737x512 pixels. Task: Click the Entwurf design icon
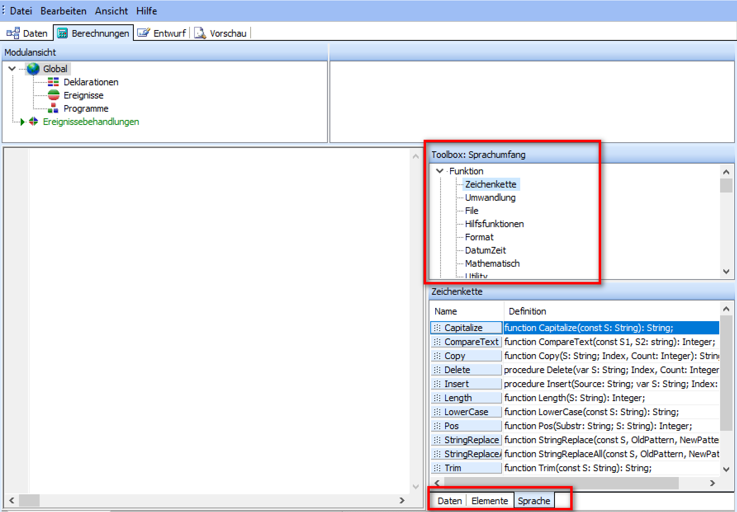pyautogui.click(x=143, y=33)
